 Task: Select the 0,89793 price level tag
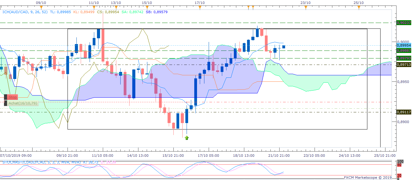tap(404, 58)
